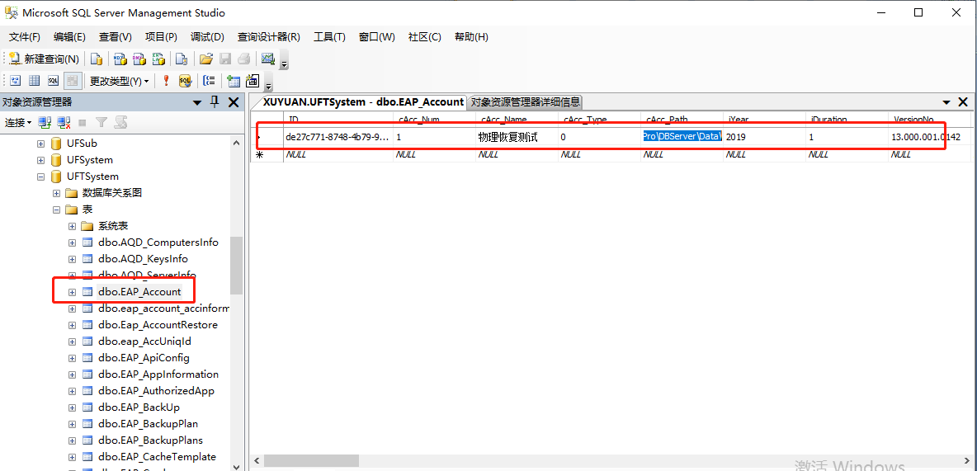
Task: Open the 帮助(H) menu
Action: coord(471,37)
